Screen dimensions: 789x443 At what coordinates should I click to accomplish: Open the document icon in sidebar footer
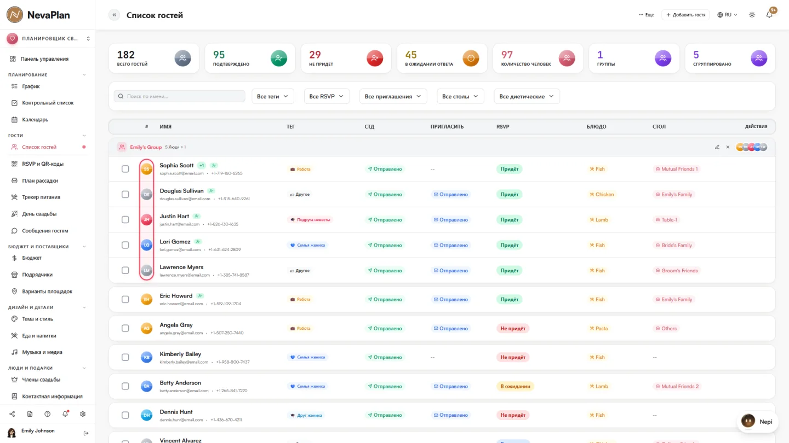pos(30,414)
